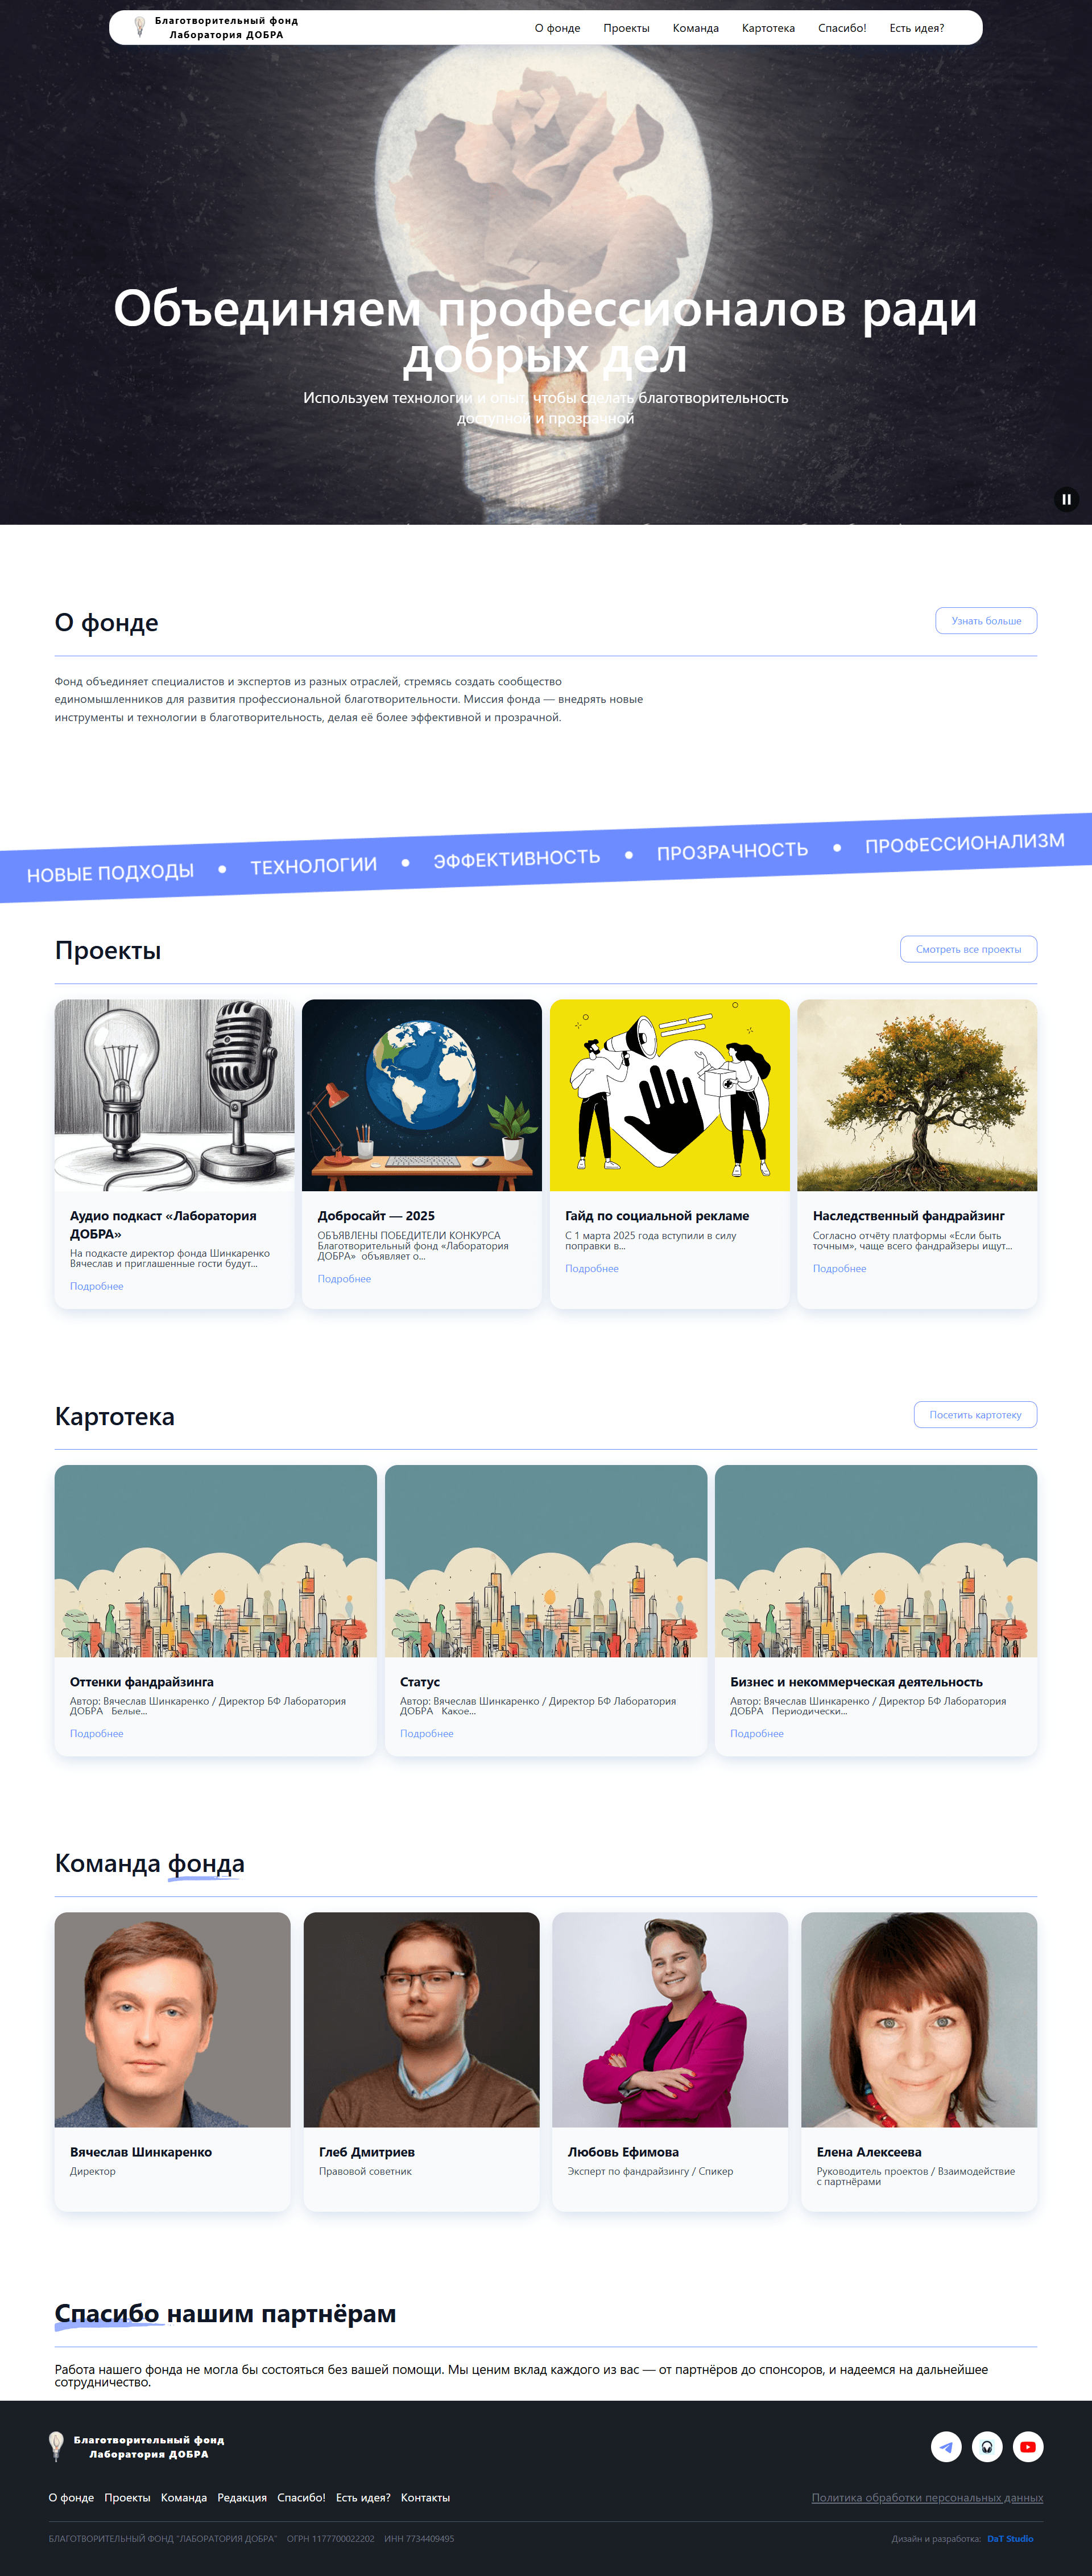
Task: Open the Проекты menu item
Action: pos(626,28)
